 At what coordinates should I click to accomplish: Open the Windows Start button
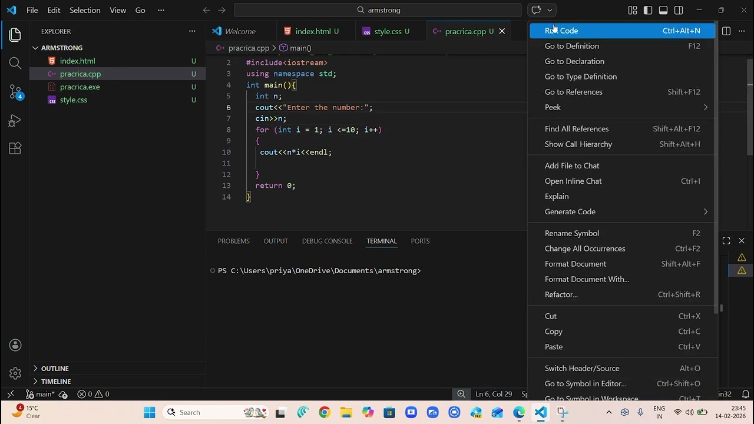pos(150,412)
